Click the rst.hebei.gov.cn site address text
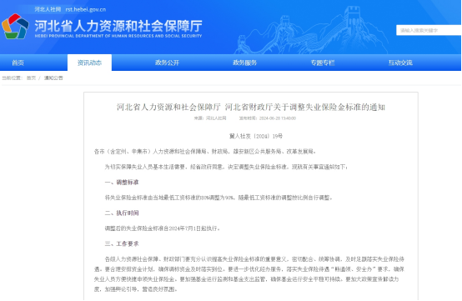The image size is (462, 301). pos(85,9)
